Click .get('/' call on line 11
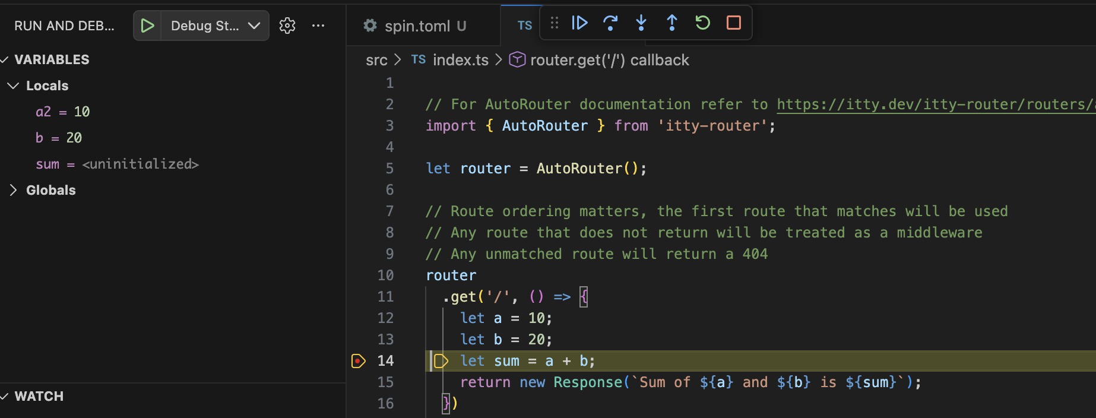 (477, 297)
